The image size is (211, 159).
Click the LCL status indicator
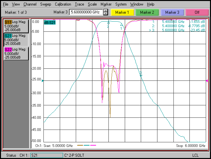point(195,155)
